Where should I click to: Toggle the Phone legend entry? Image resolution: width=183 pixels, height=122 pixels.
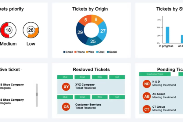pyautogui.click(x=80, y=52)
